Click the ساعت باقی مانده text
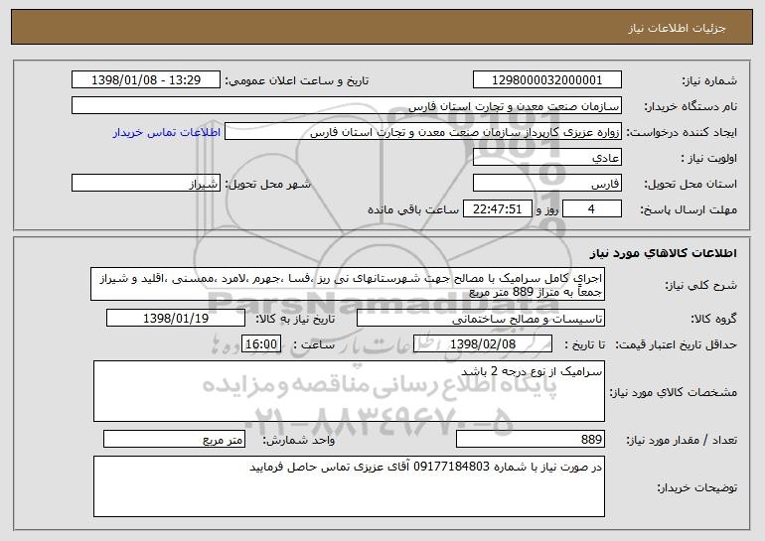The width and height of the screenshot is (765, 541). (412, 209)
